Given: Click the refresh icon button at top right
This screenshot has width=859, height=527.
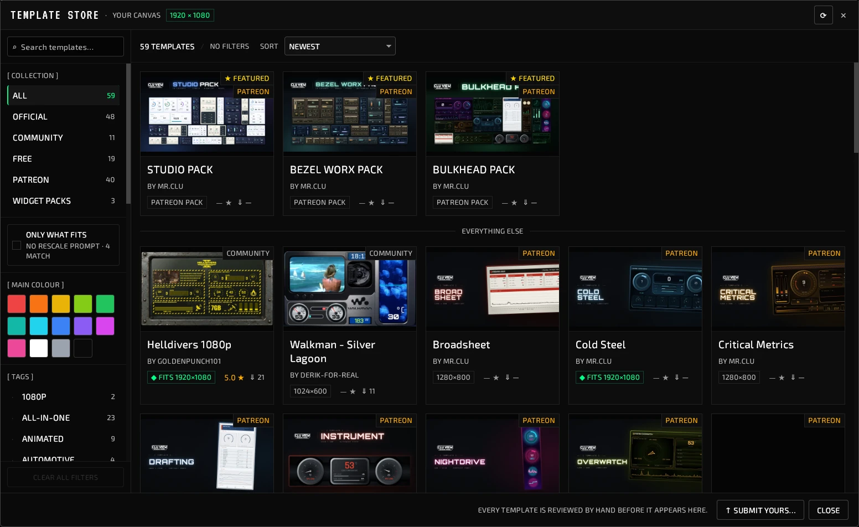Looking at the screenshot, I should pyautogui.click(x=823, y=15).
